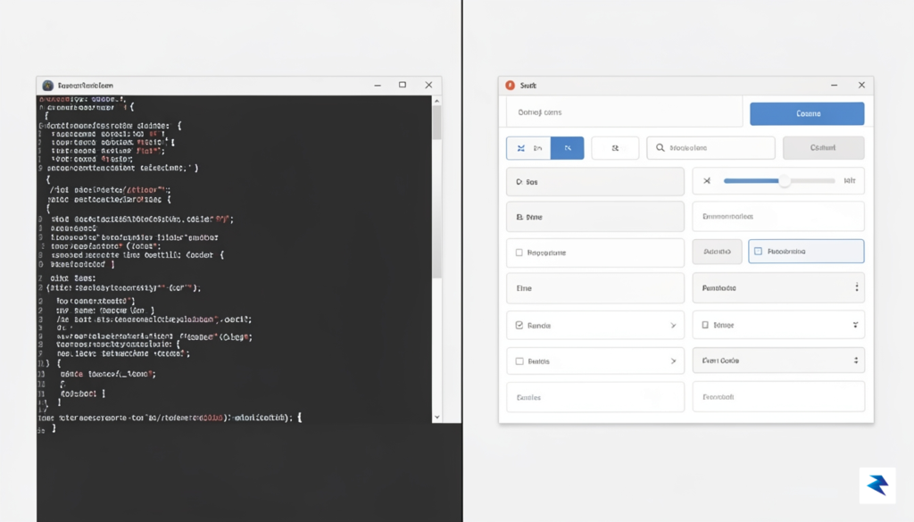Screen dimensions: 914x522
Task: Click the code window title text
Action: click(x=86, y=86)
